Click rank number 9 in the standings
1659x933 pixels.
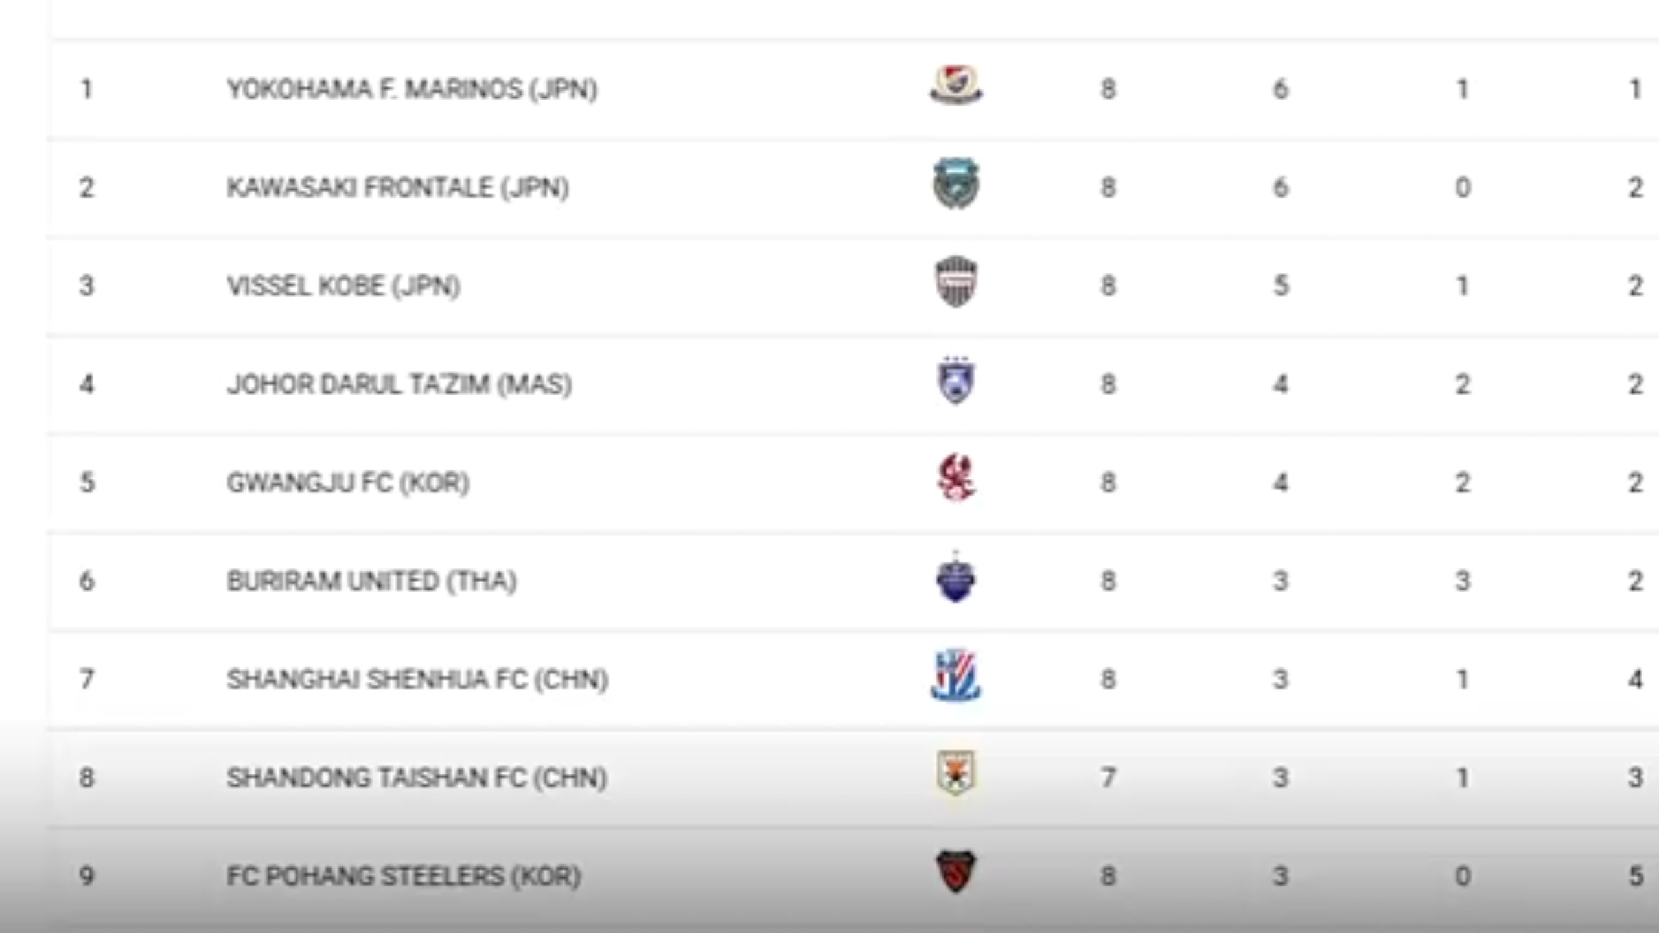(x=86, y=877)
